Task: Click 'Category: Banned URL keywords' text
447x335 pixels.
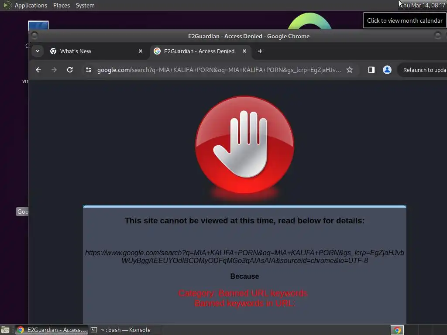Action: pos(243,293)
